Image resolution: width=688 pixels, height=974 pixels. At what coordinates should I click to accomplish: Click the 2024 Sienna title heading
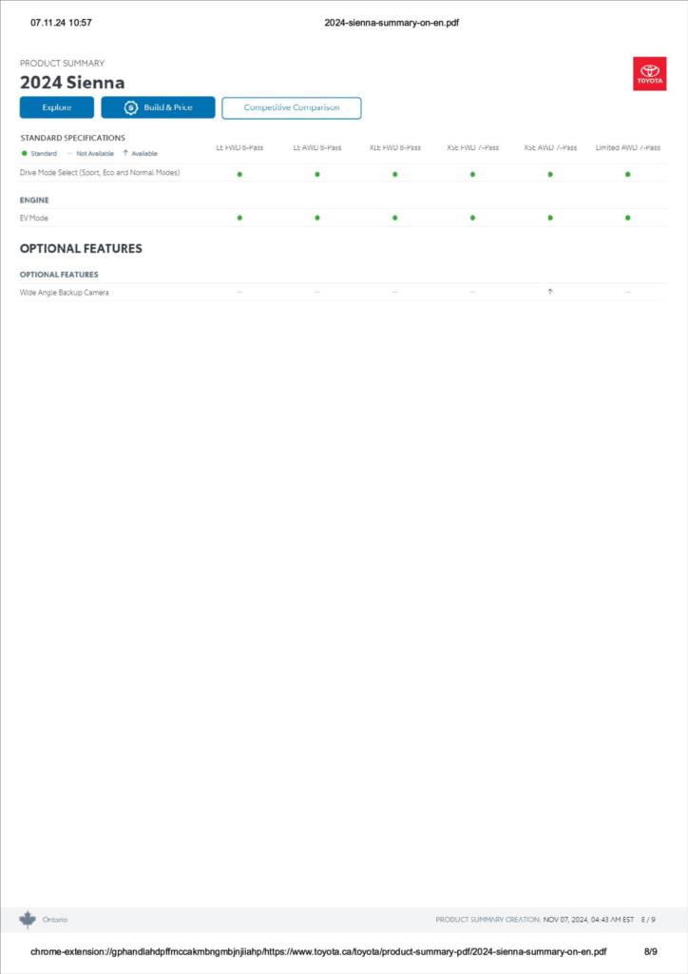pos(72,83)
